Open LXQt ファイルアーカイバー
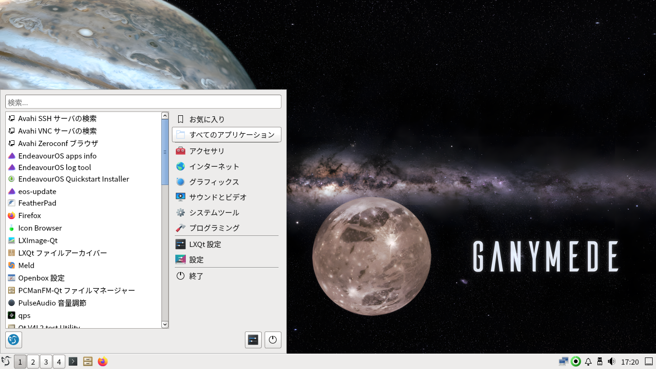This screenshot has width=656, height=369. 84,253
